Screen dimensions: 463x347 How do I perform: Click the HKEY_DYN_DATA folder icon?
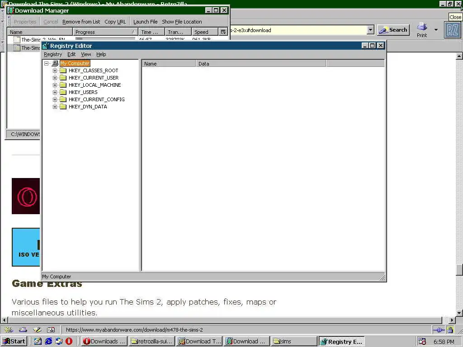[x=63, y=107]
